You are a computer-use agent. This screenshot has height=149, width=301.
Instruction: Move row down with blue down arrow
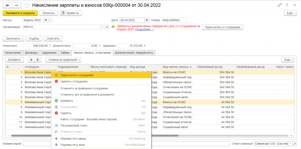37,60
